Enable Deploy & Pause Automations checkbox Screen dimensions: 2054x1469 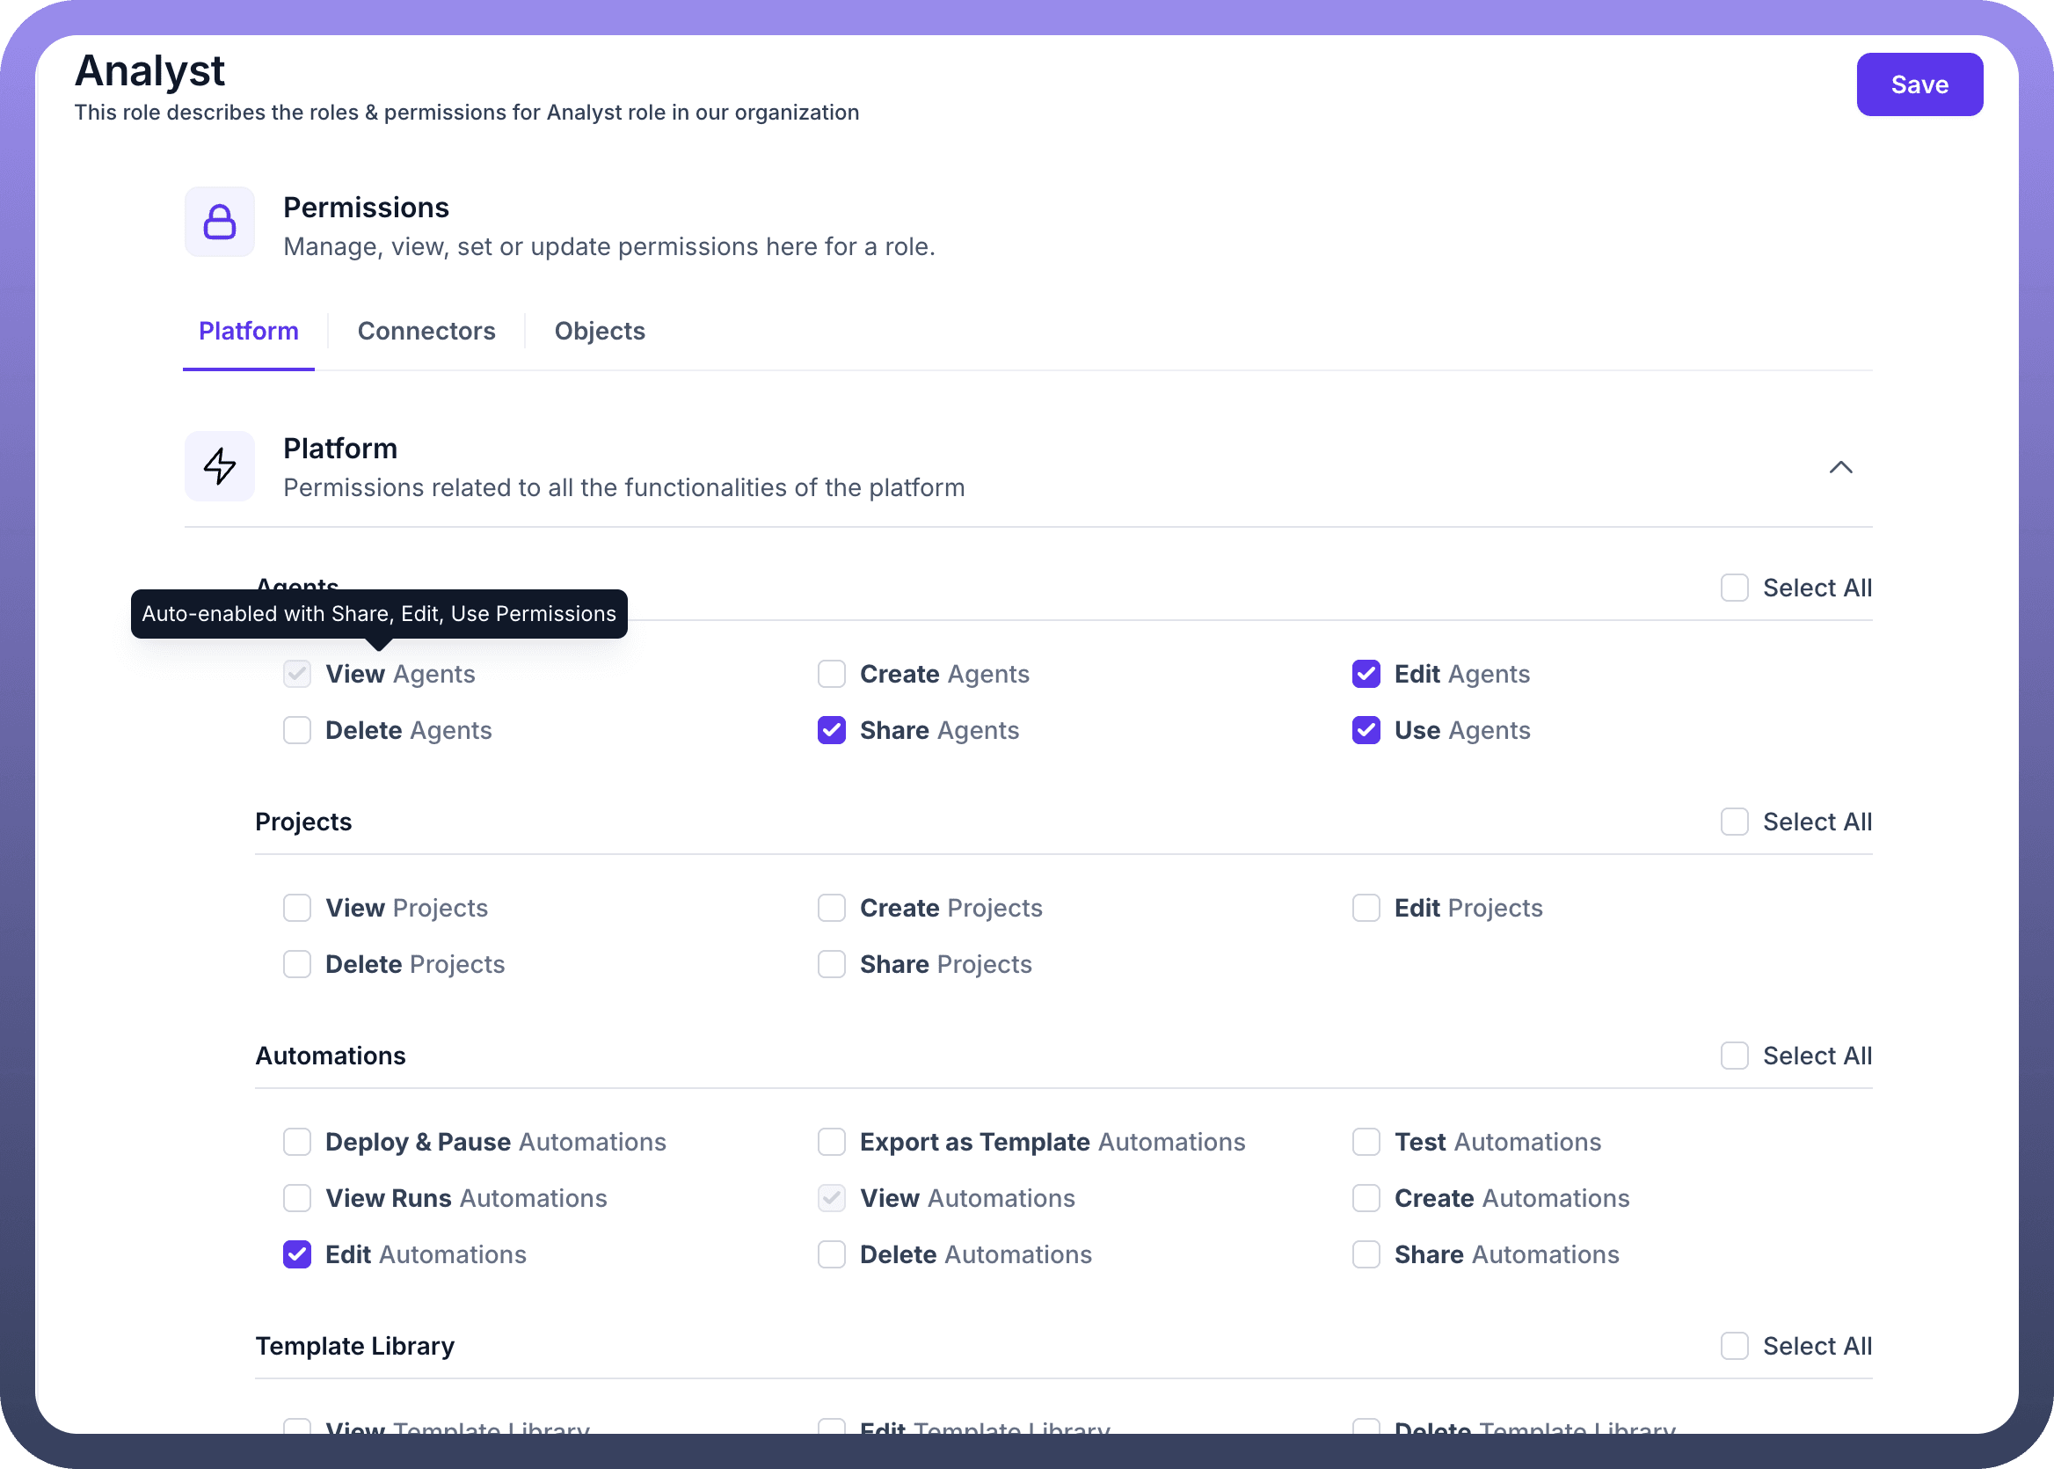(296, 1143)
